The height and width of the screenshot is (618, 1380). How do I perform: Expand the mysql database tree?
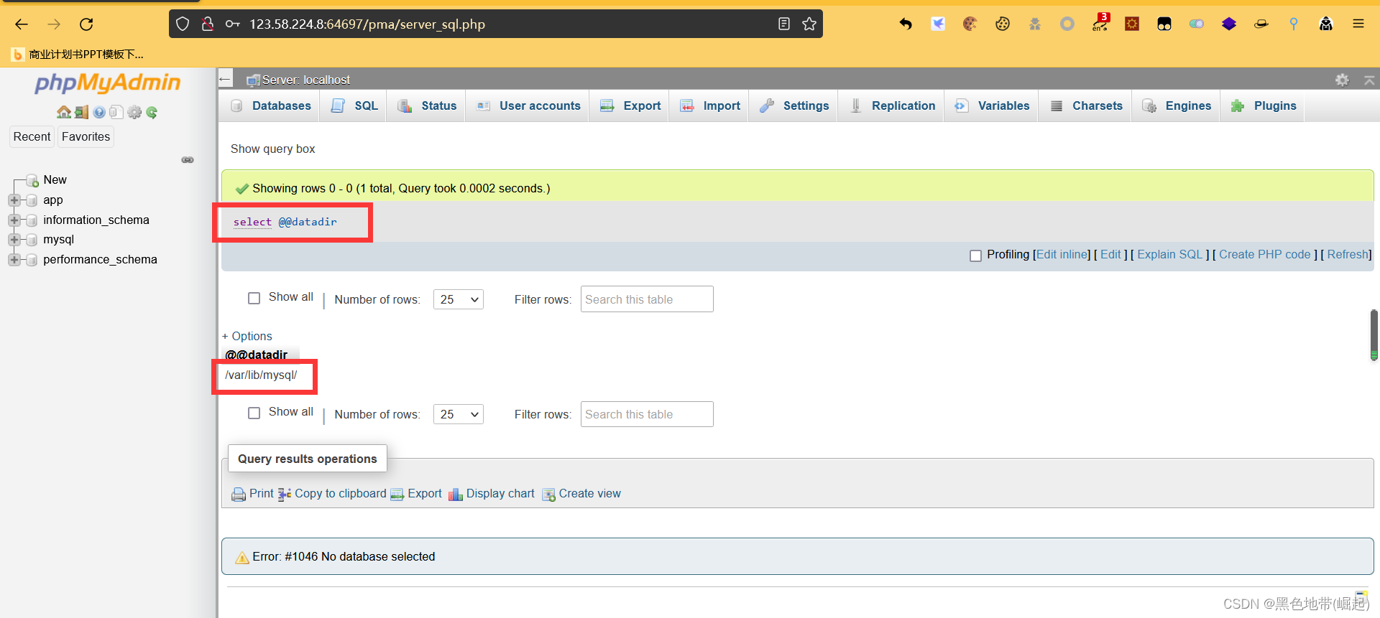[14, 240]
